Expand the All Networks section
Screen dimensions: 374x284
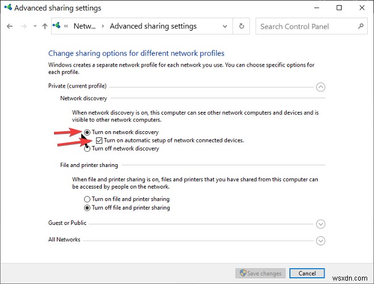[x=321, y=241]
